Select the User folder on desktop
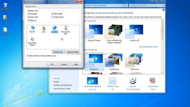Image resolution: width=190 pixels, height=107 pixels. point(5,19)
